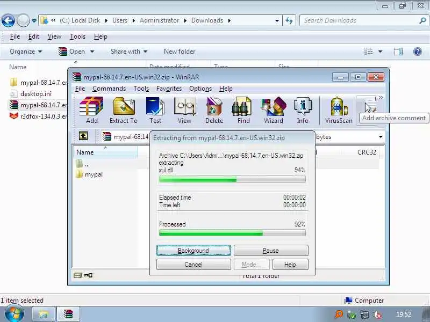
Task: Open Explorer address bar history dropdown
Action: coord(277,21)
